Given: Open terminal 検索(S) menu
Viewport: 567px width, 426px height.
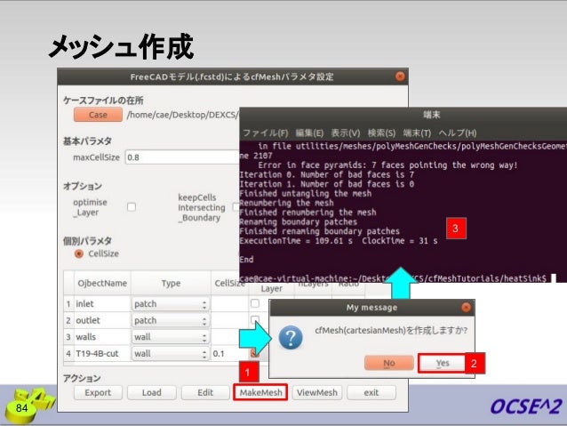Looking at the screenshot, I should click(x=381, y=133).
